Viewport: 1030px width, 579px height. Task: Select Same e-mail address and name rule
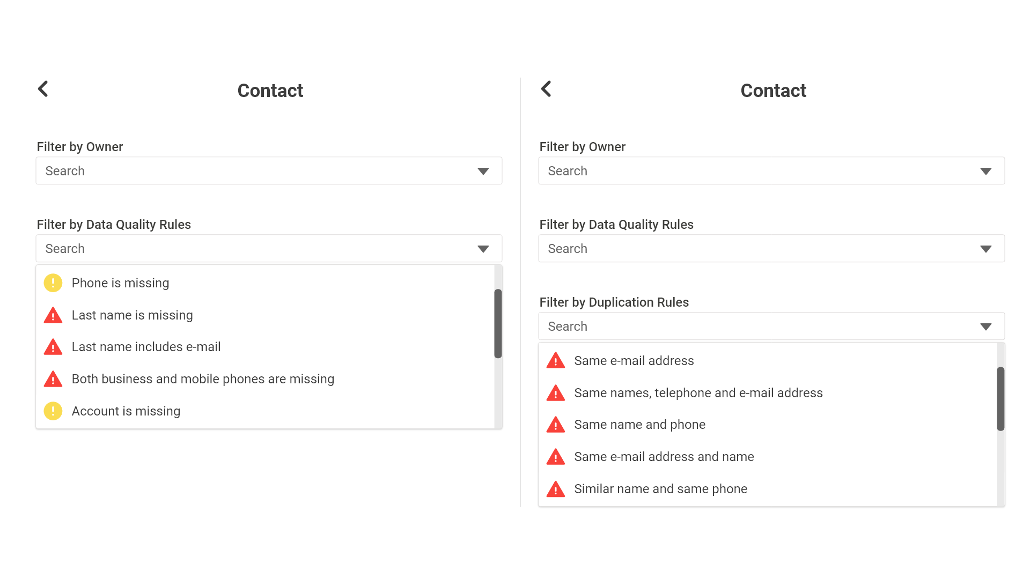click(x=664, y=457)
